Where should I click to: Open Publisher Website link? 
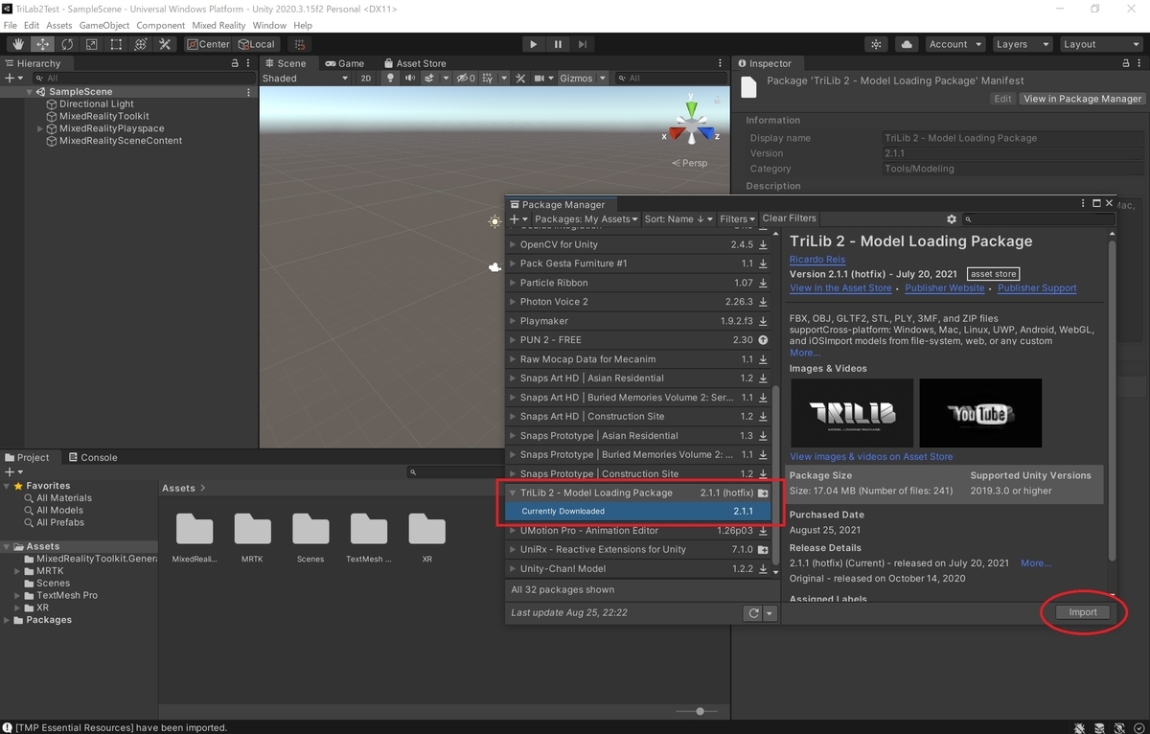[944, 288]
